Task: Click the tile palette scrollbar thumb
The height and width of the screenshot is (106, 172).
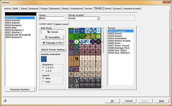Action: coord(103,42)
